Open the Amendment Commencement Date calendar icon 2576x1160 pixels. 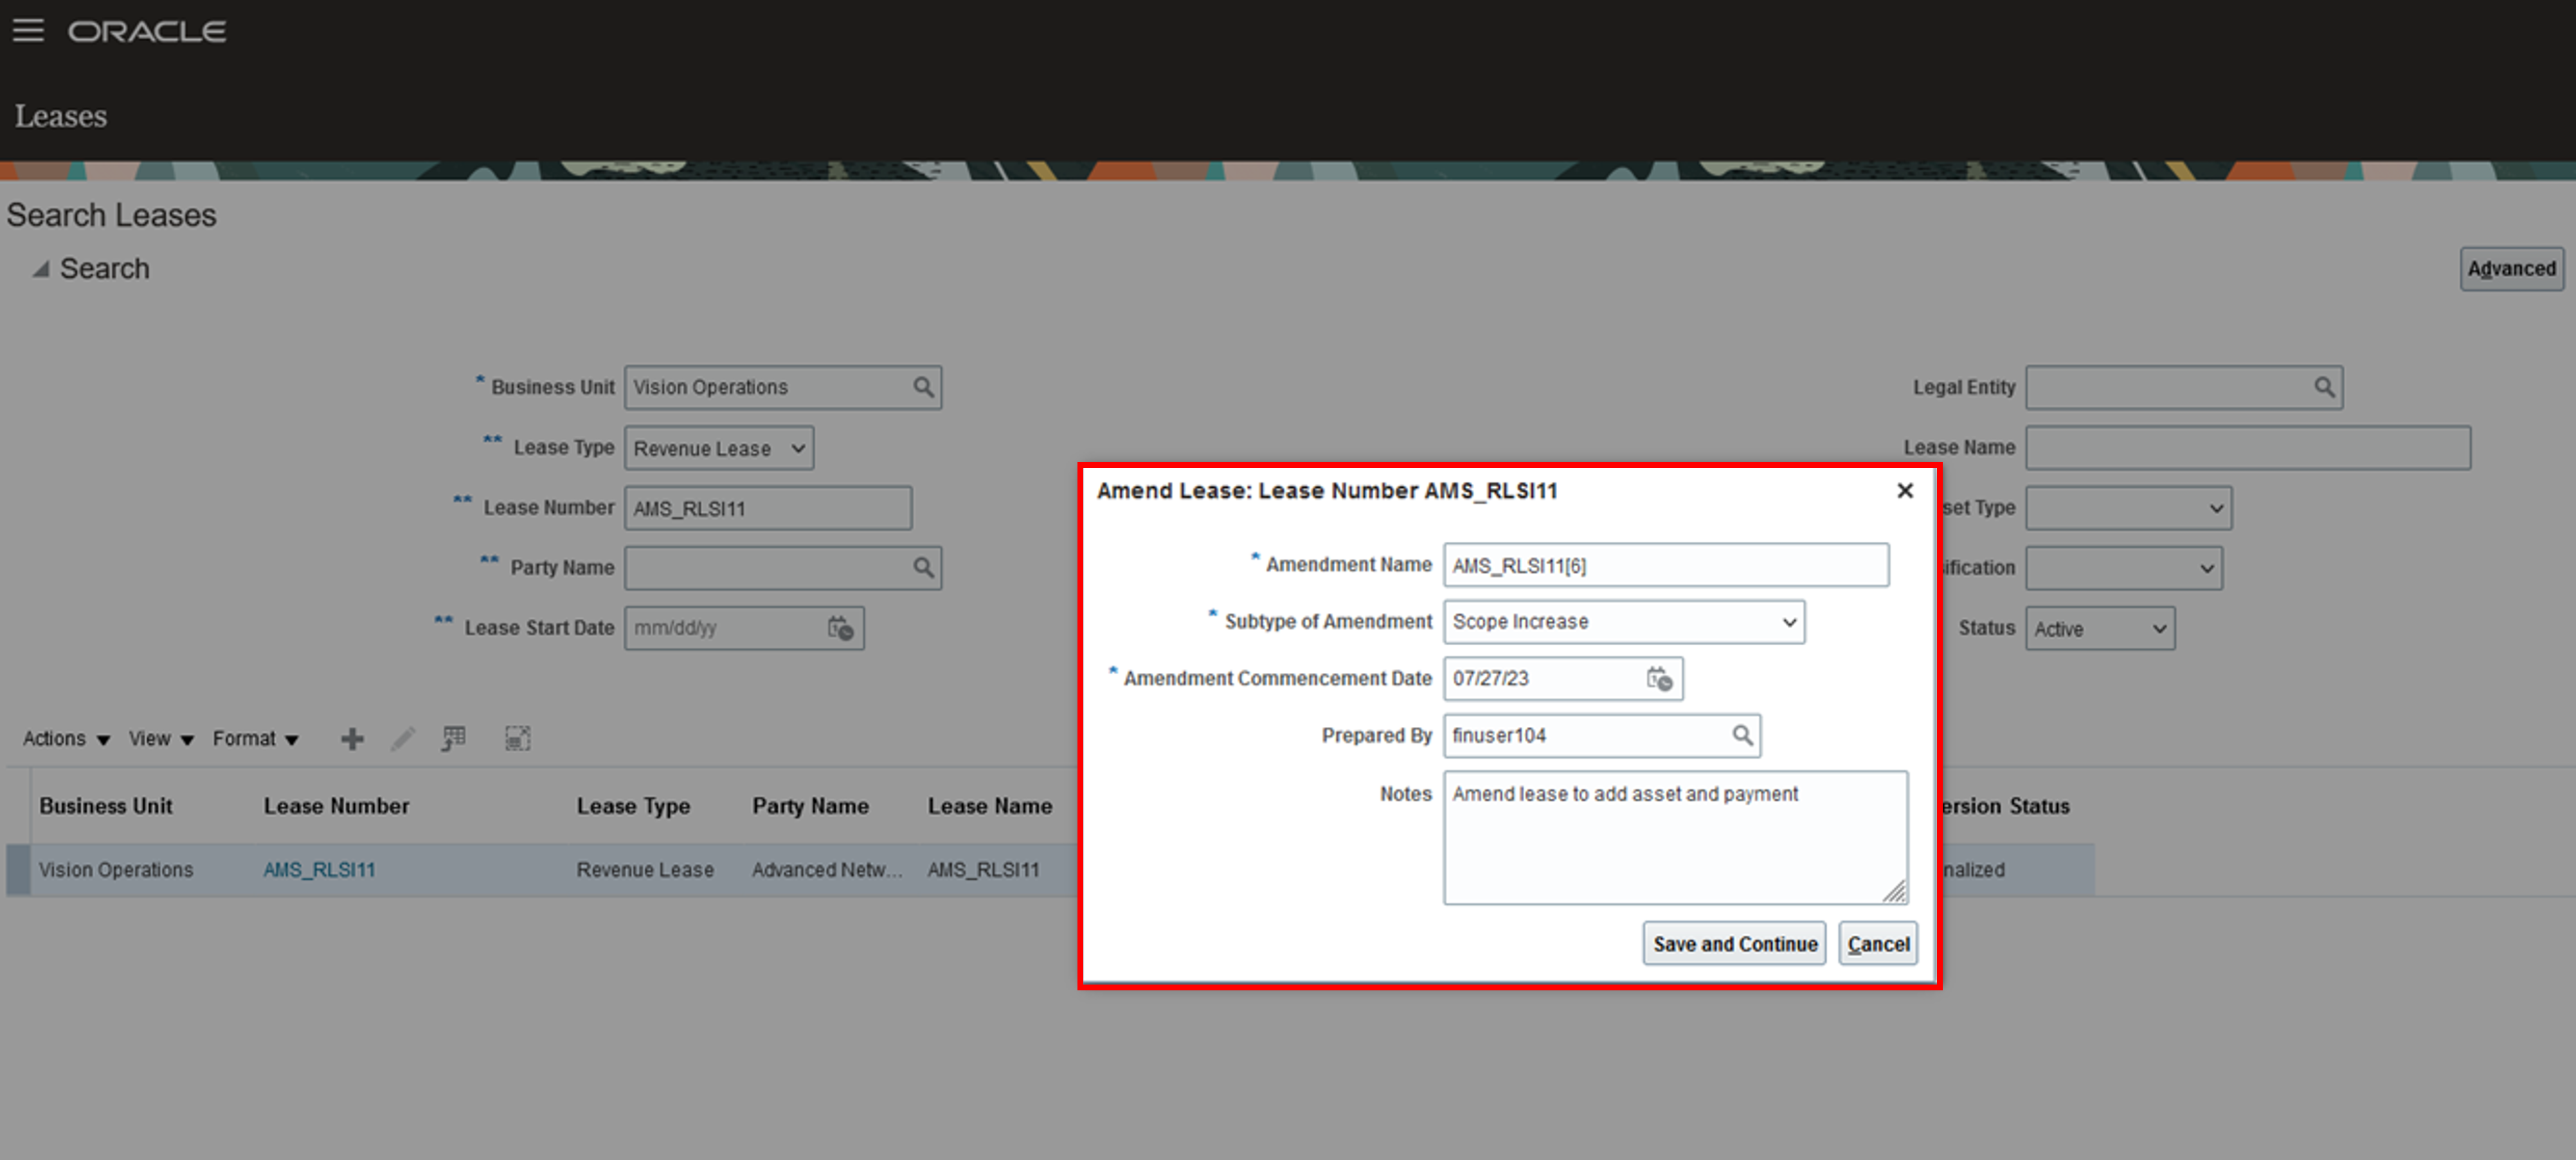[1659, 679]
